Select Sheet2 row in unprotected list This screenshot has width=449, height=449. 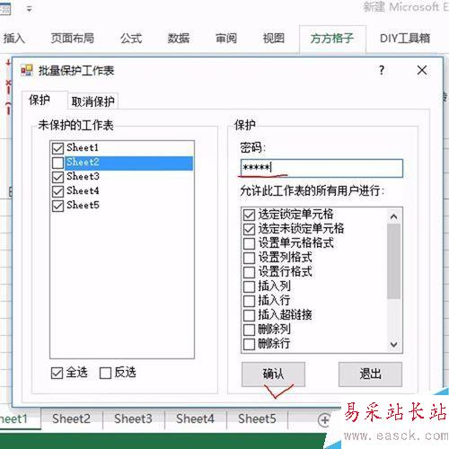(129, 163)
